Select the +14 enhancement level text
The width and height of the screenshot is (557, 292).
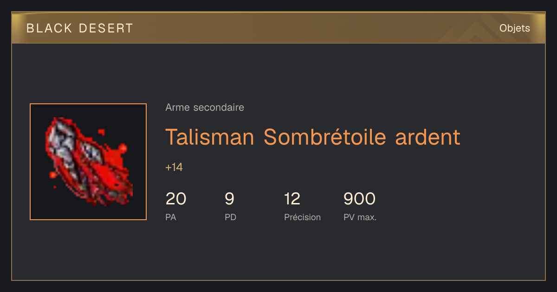(x=174, y=167)
